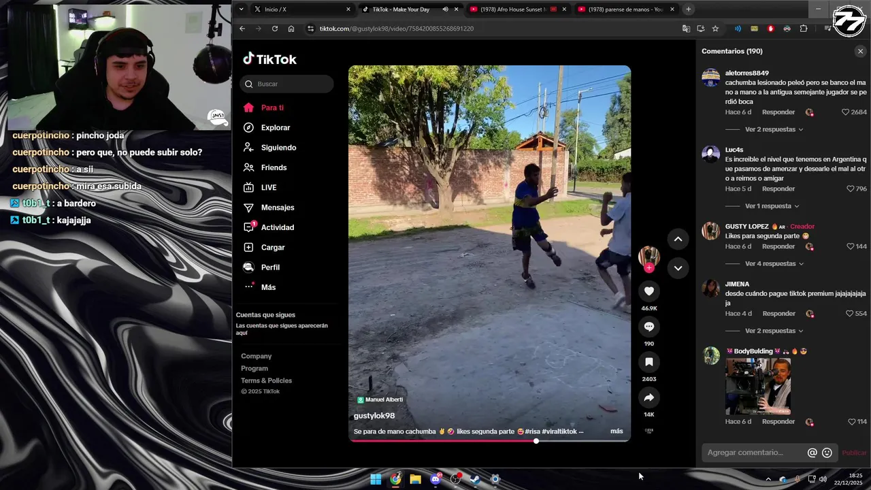Open Steam from taskbar
This screenshot has width=871, height=490.
pos(475,479)
